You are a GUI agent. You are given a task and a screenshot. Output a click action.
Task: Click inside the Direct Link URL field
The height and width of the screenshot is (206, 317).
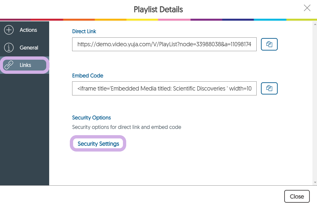[164, 44]
